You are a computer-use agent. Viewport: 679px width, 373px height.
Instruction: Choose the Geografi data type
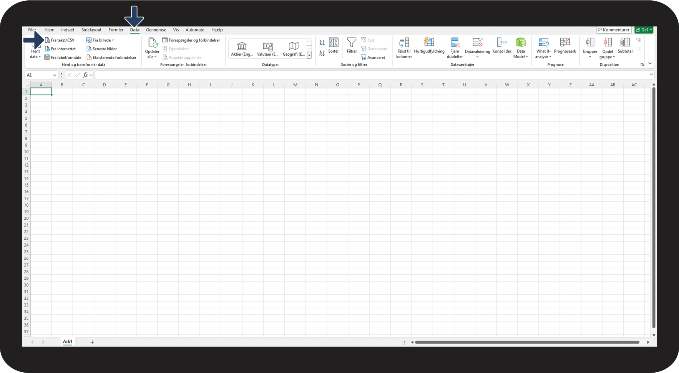point(294,49)
